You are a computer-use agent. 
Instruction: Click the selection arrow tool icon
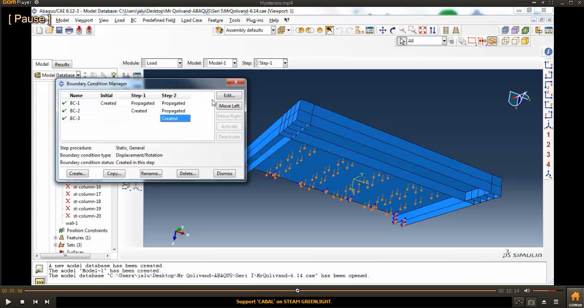click(402, 41)
